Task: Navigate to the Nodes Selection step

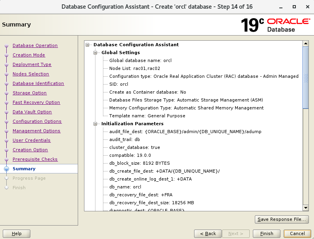Action: pos(31,74)
